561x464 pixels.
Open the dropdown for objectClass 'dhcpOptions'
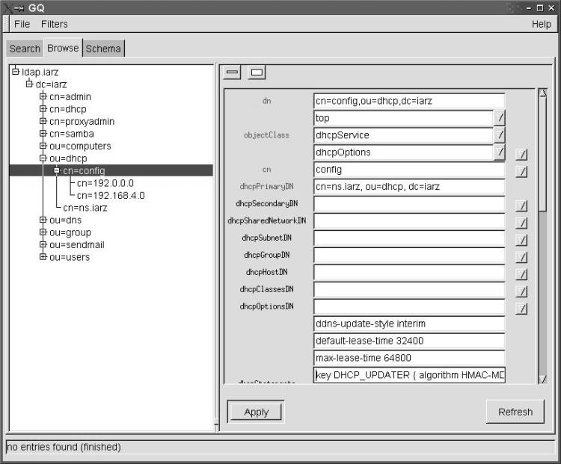coord(500,152)
